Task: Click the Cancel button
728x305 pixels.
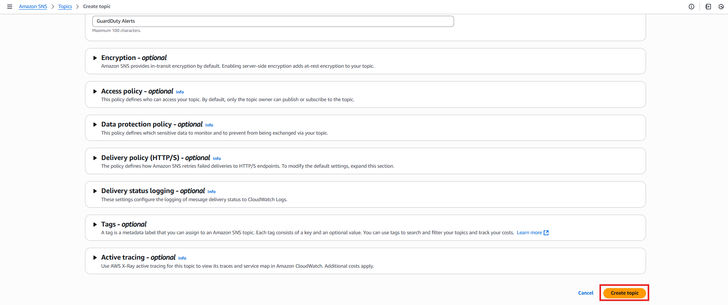Action: click(x=586, y=293)
